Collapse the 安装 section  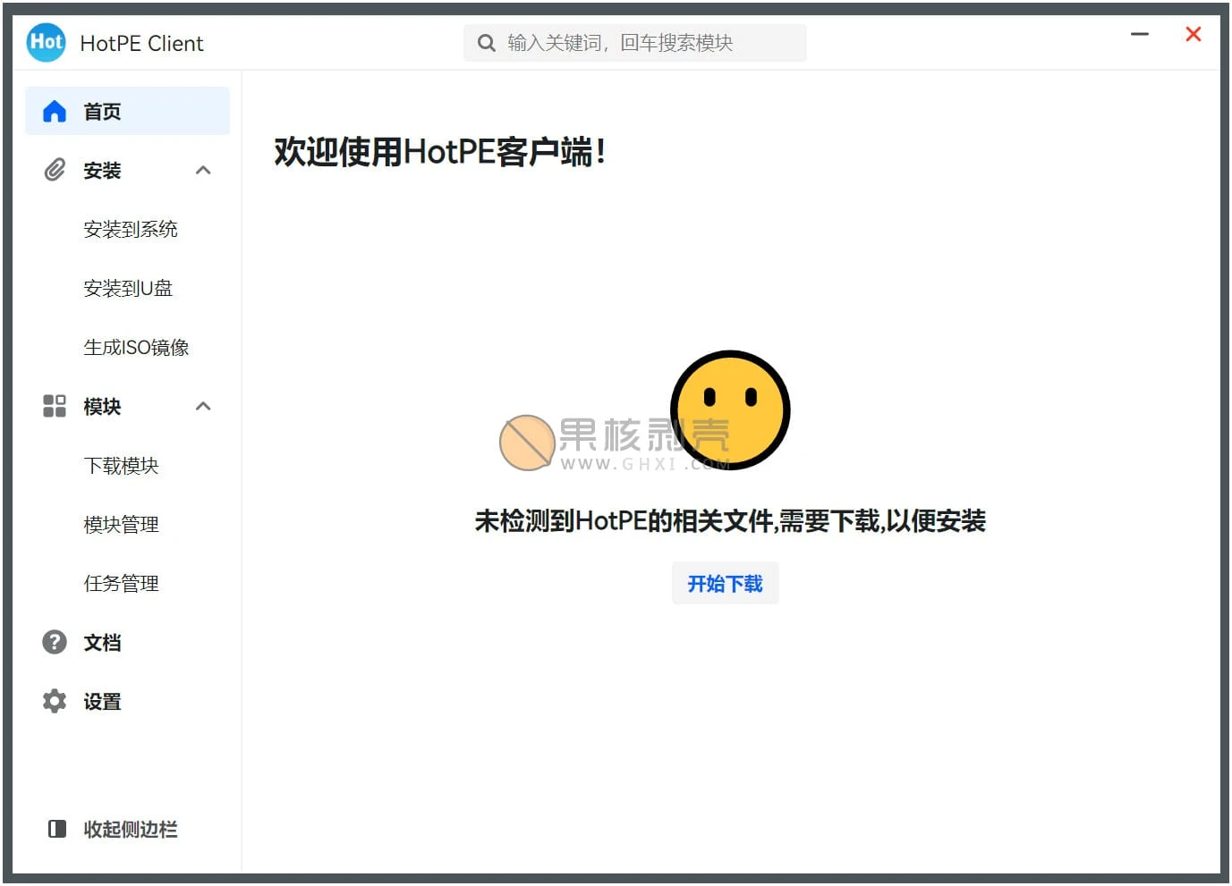(203, 170)
